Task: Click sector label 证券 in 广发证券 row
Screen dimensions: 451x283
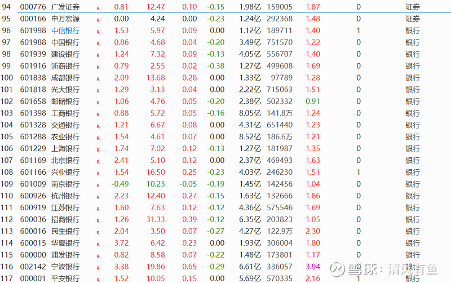Action: [x=413, y=7]
